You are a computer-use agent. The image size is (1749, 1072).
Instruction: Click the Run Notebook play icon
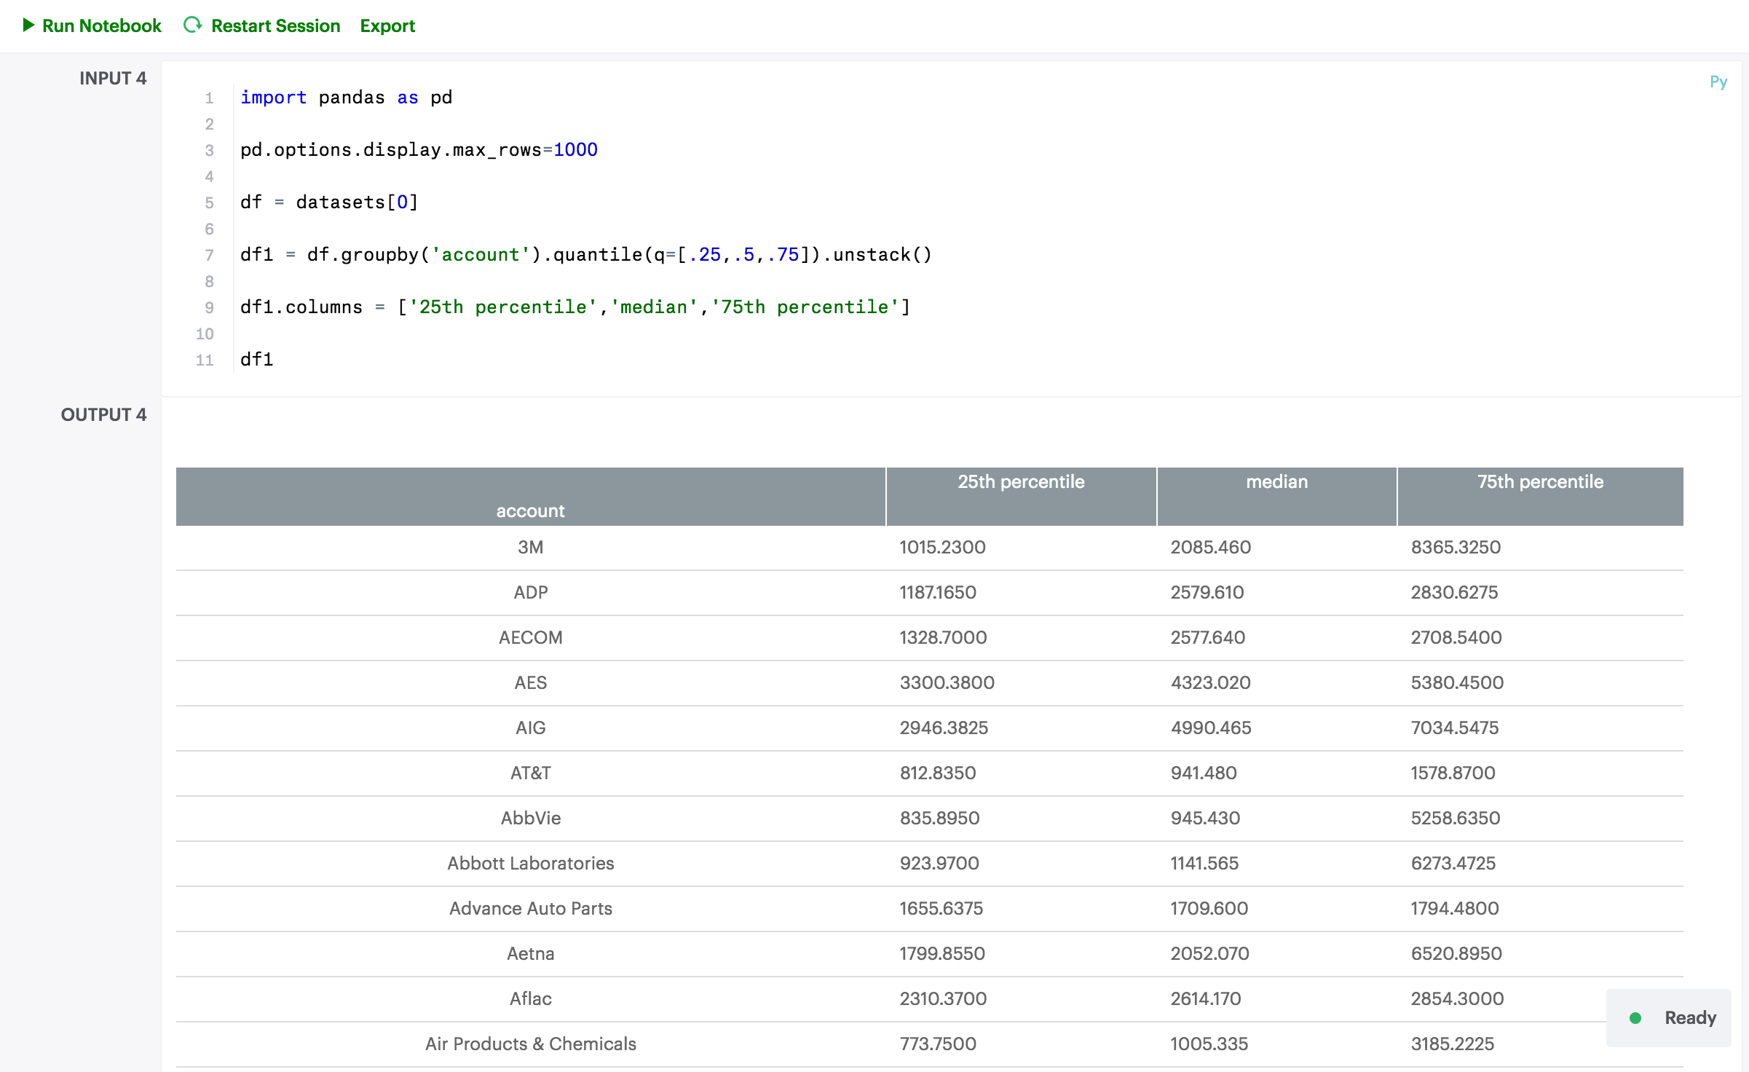pyautogui.click(x=28, y=25)
